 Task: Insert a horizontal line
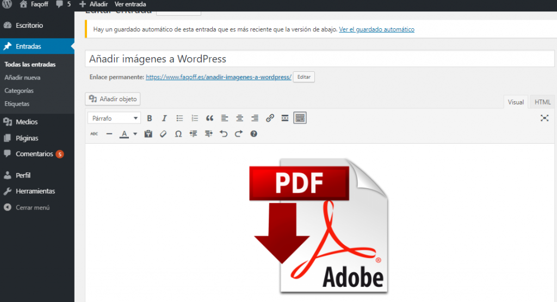click(x=109, y=134)
